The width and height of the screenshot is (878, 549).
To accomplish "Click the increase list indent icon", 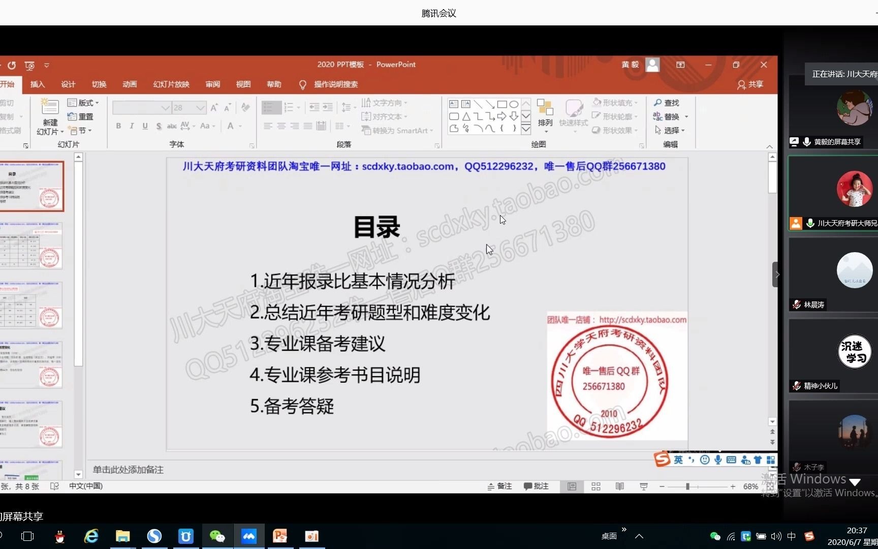I will (328, 107).
